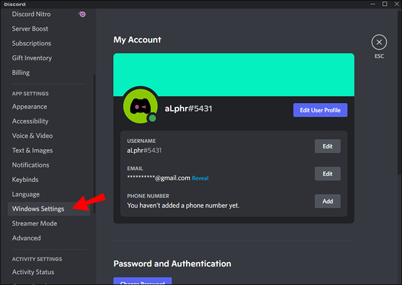402x285 pixels.
Task: Select Streamer Mode in sidebar
Action: tap(34, 224)
